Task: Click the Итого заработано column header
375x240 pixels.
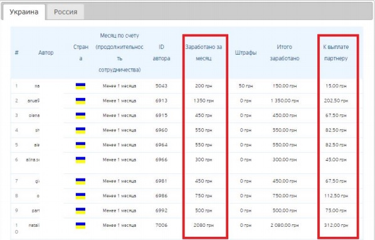Action: pyautogui.click(x=285, y=53)
